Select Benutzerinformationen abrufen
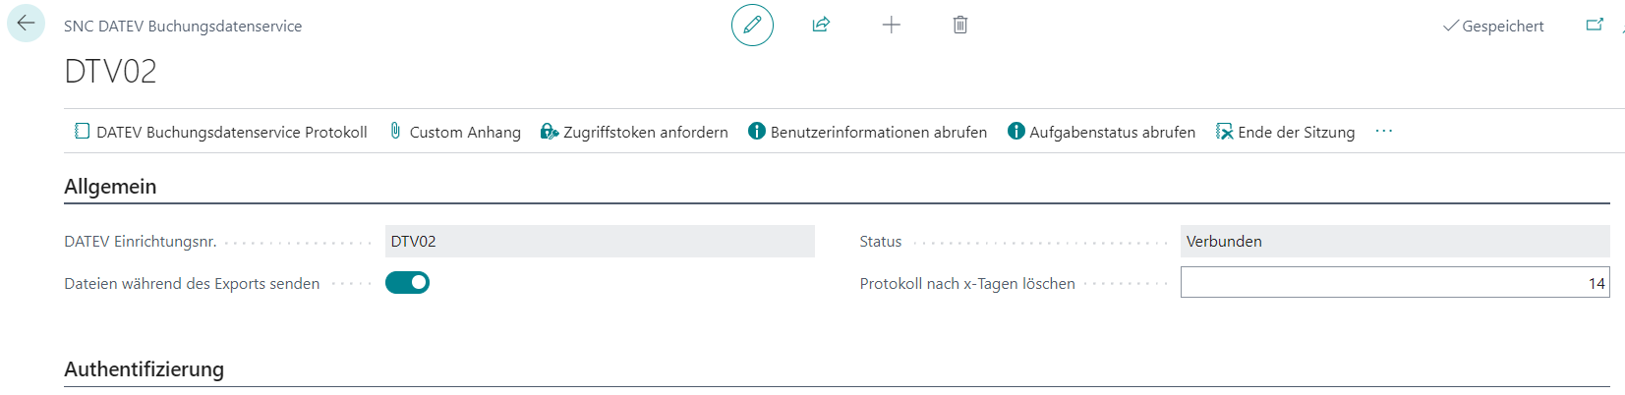This screenshot has width=1625, height=395. [x=868, y=132]
